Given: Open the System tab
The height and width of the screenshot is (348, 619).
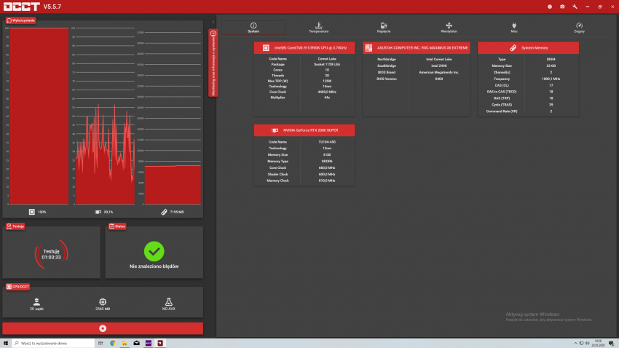Looking at the screenshot, I should (253, 28).
